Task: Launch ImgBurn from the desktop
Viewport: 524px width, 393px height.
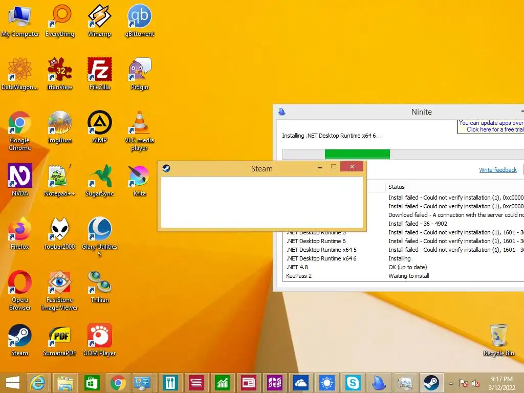Action: (x=59, y=127)
